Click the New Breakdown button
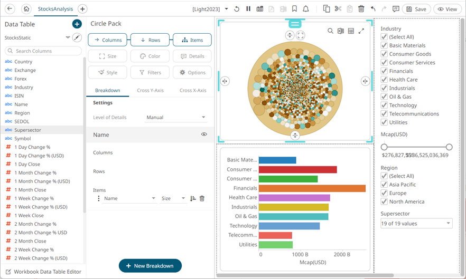Screen dimensions: 466x279 tap(150, 266)
